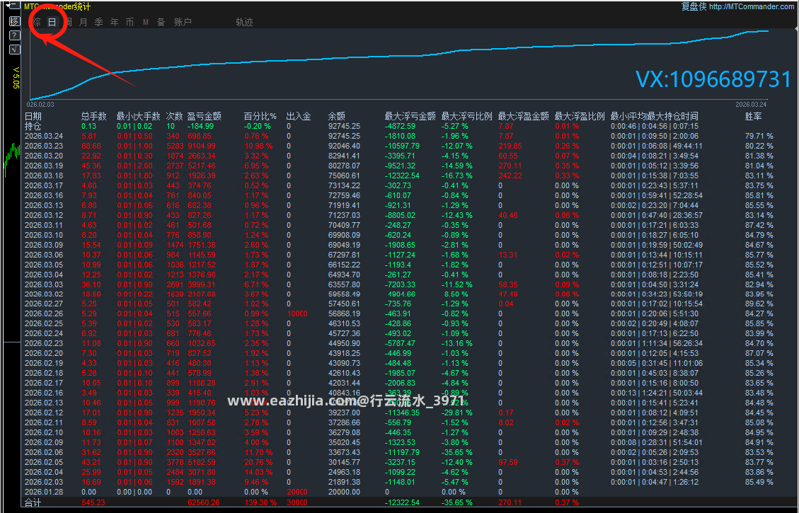The height and width of the screenshot is (513, 799).
Task: Select the 2026.02.12 date row
Action: tap(399, 413)
